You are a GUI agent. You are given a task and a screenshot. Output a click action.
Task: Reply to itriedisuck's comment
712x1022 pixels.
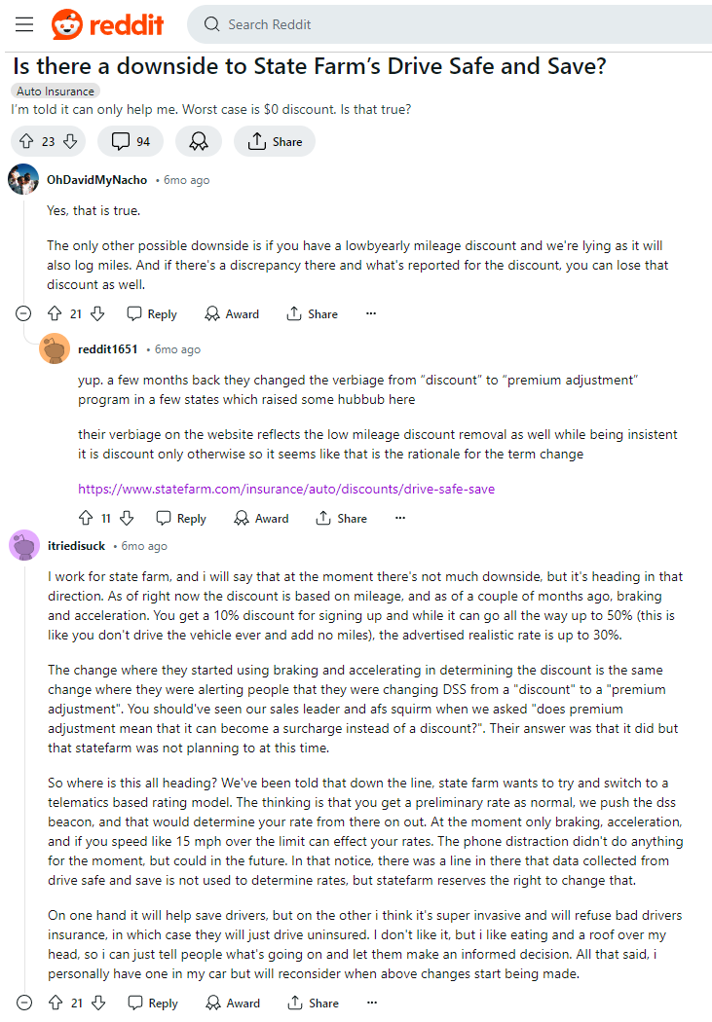153,1004
